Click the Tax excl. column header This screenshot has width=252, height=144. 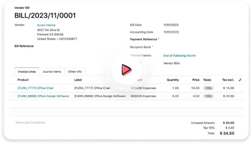point(228,80)
